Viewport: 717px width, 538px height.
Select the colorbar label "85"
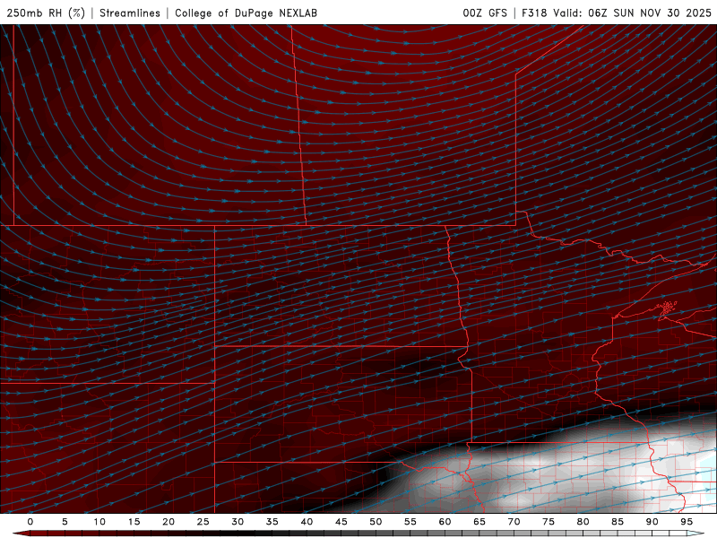pyautogui.click(x=617, y=522)
